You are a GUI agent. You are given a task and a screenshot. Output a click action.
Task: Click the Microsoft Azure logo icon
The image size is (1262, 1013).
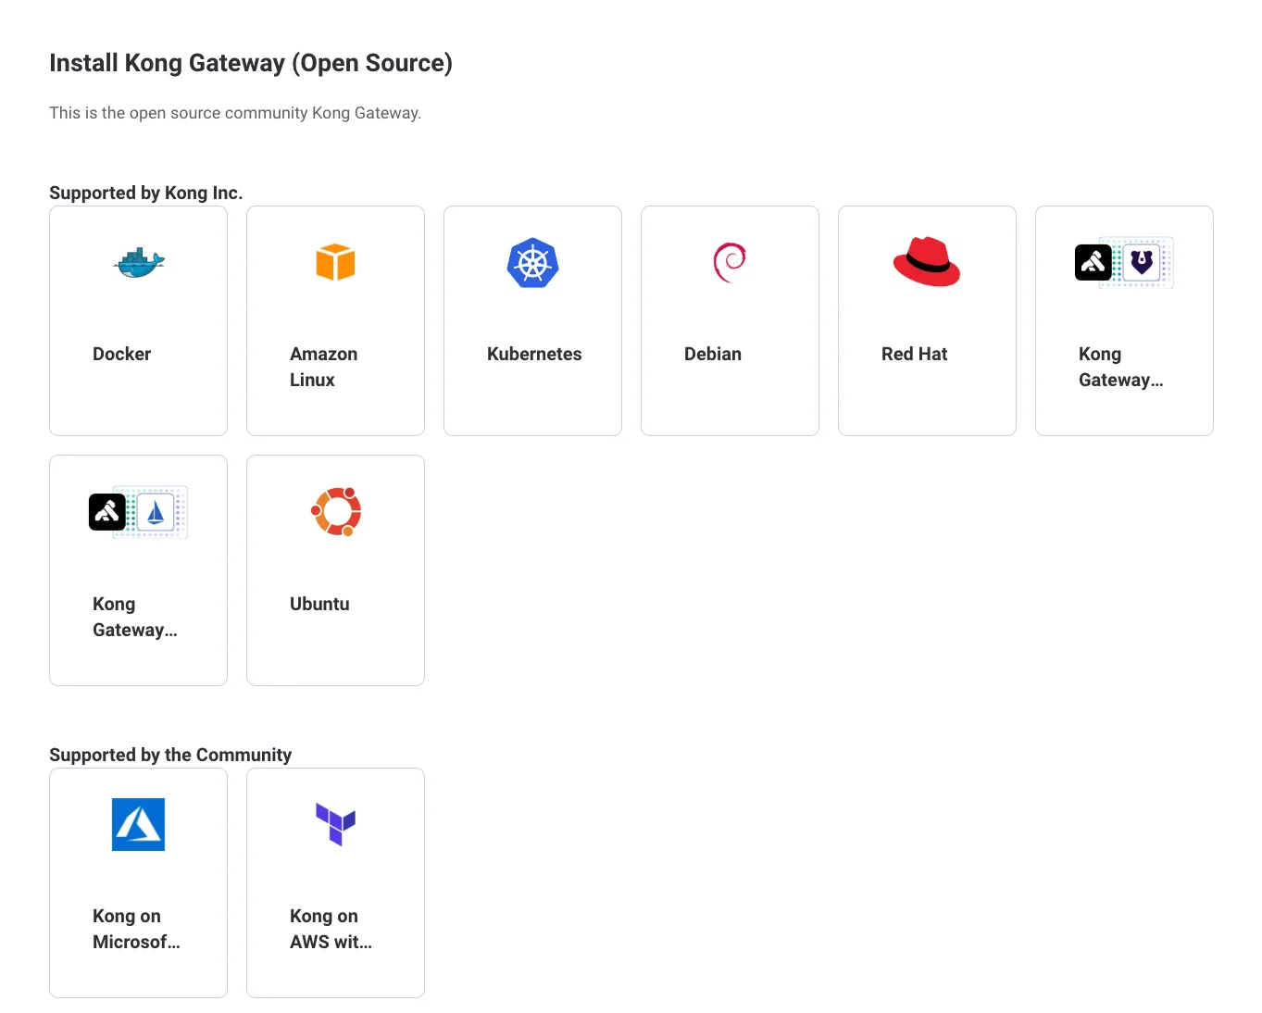tap(139, 824)
